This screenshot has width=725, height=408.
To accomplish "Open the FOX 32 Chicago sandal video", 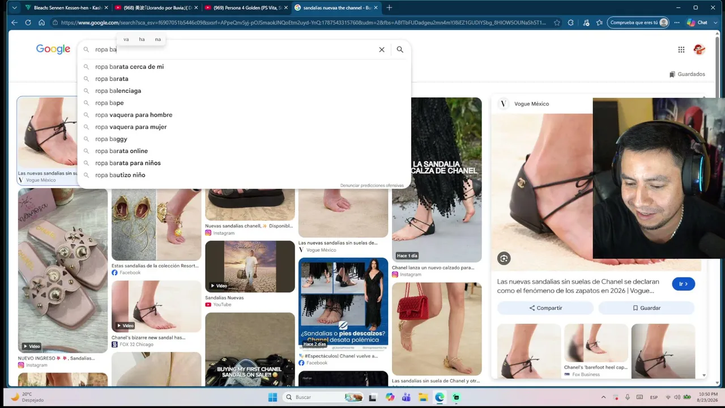I will pos(156,306).
